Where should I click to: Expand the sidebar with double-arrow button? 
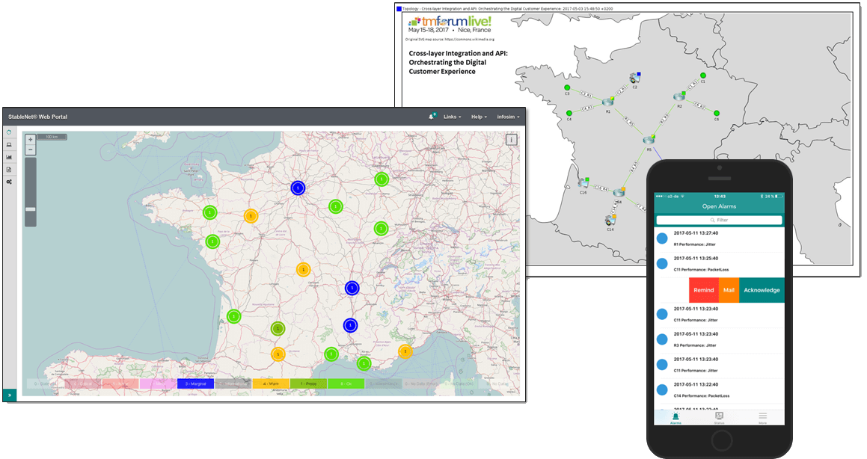9,395
